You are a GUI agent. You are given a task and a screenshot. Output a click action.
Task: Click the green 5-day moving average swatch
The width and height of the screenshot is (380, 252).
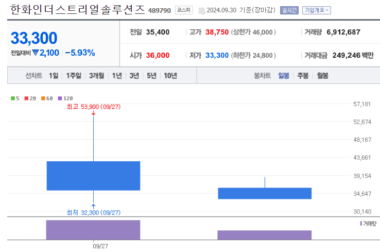13,98
